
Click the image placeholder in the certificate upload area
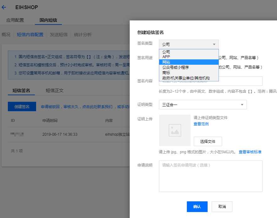pos(175,130)
